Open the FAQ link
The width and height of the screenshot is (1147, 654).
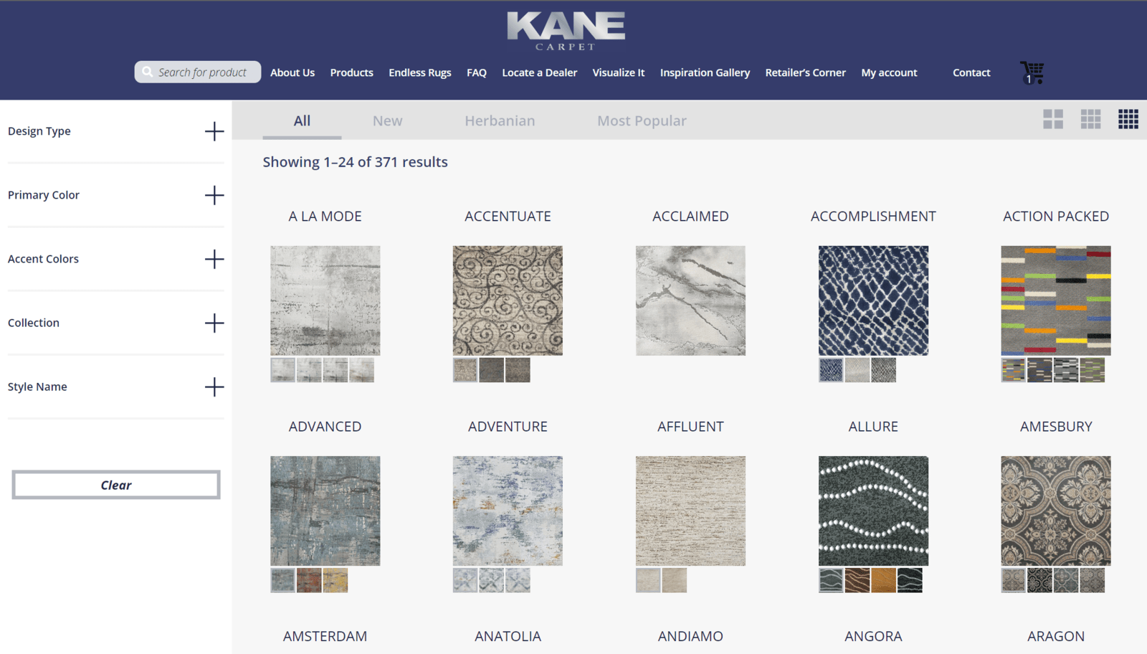point(476,72)
